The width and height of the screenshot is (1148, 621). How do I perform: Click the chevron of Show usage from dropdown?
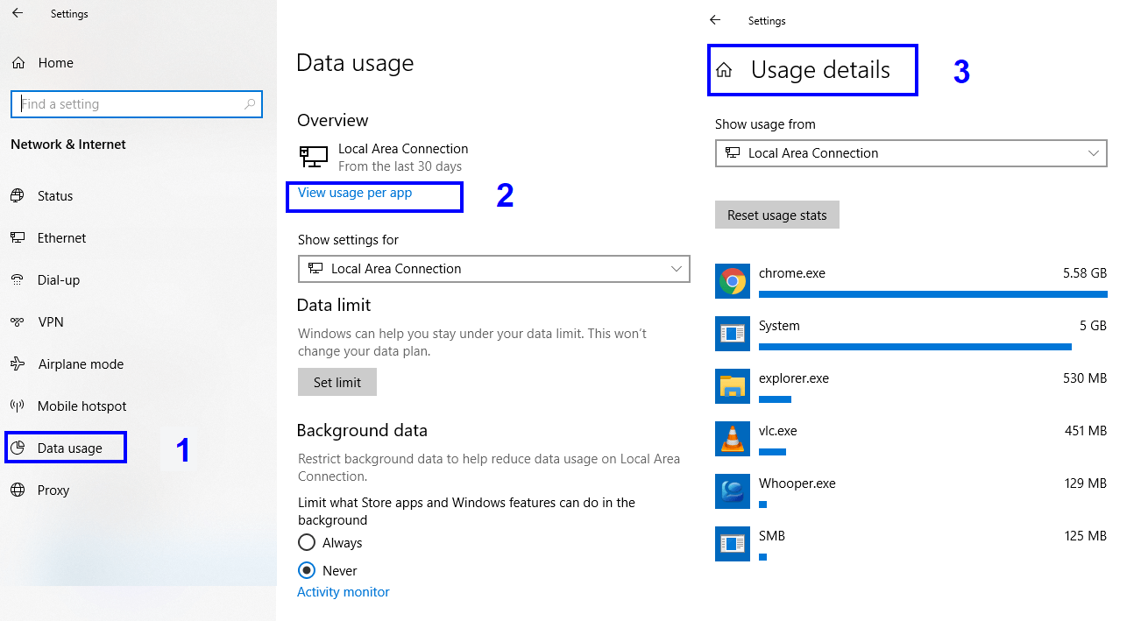click(1094, 153)
